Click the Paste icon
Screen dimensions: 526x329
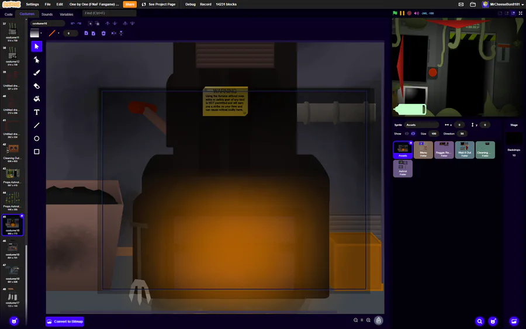pos(94,33)
